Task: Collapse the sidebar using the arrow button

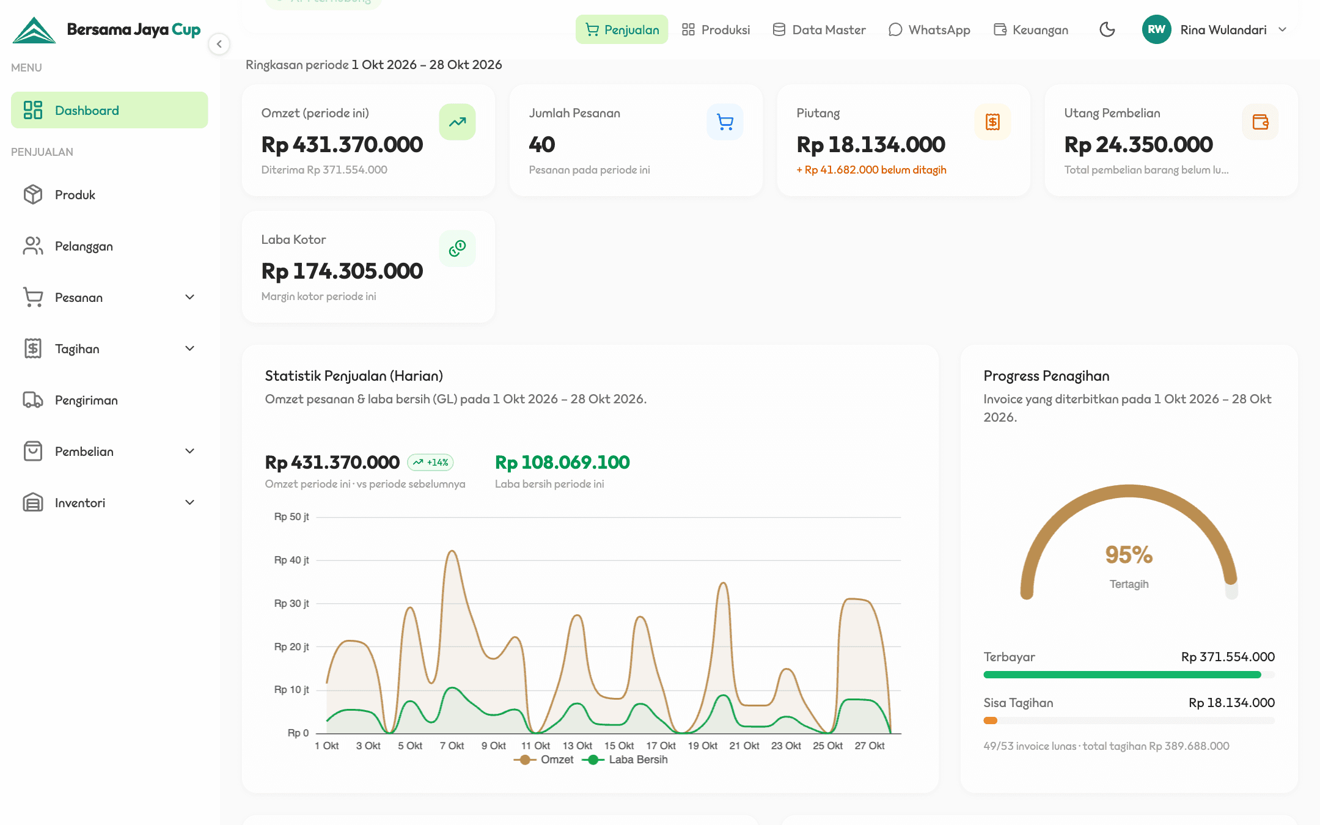Action: (x=219, y=44)
